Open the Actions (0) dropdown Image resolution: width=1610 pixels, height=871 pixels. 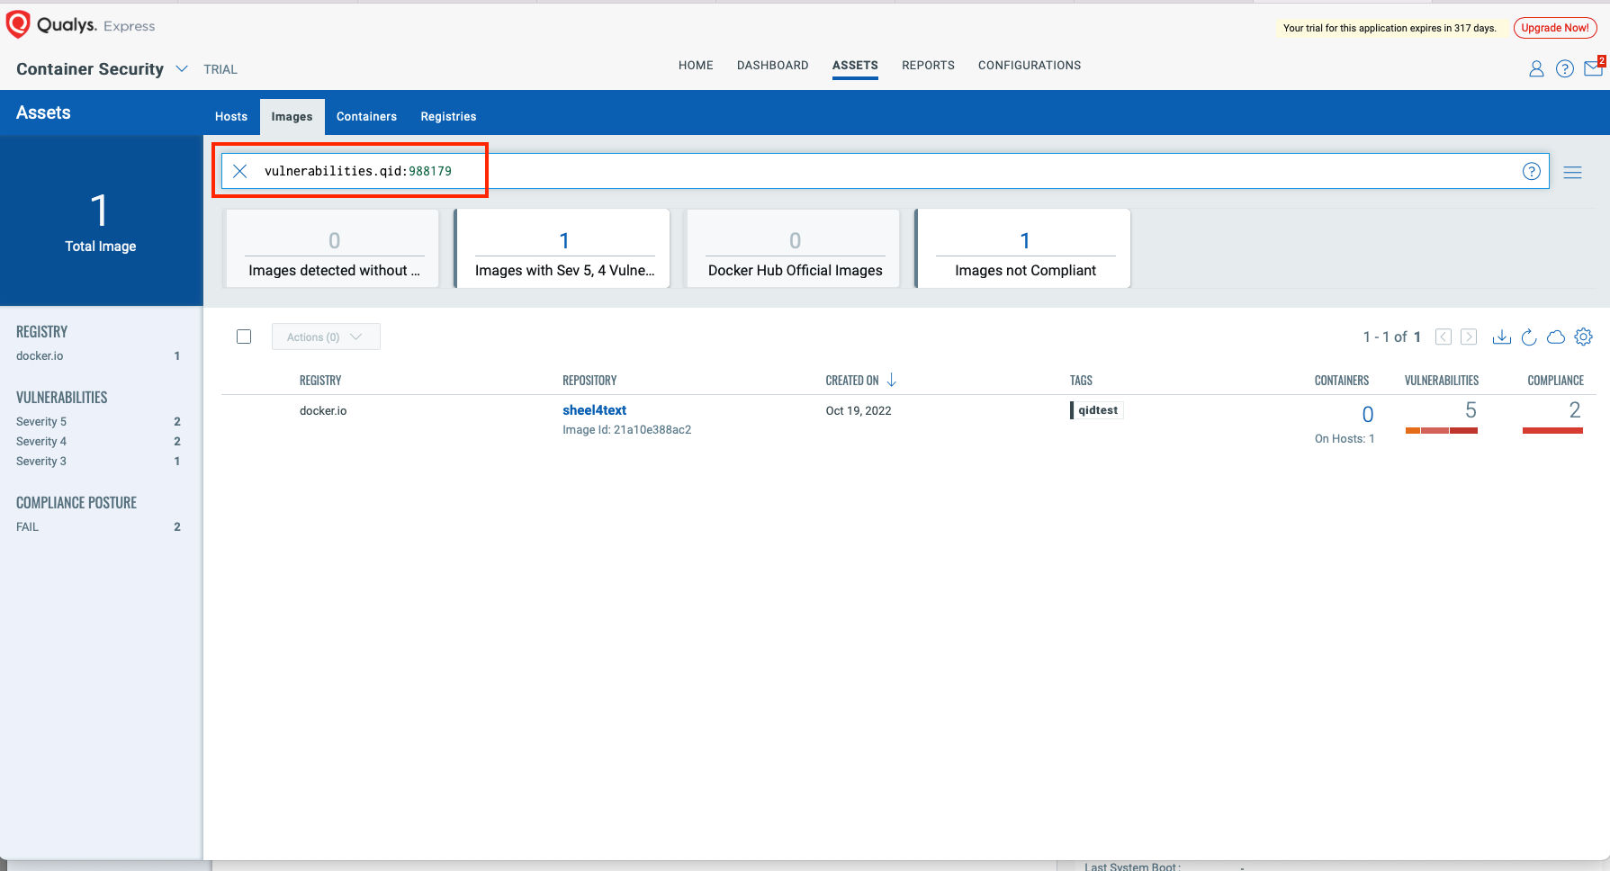point(326,337)
